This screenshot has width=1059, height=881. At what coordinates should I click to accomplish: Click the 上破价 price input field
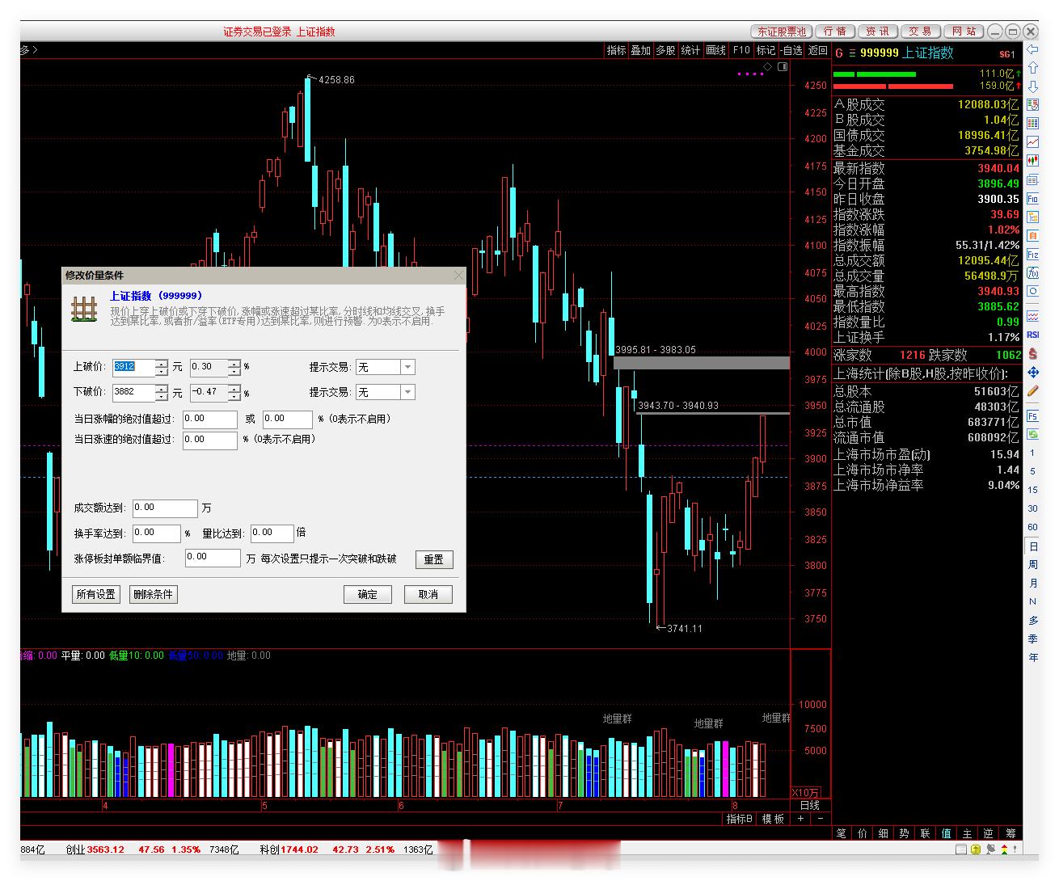click(x=133, y=367)
